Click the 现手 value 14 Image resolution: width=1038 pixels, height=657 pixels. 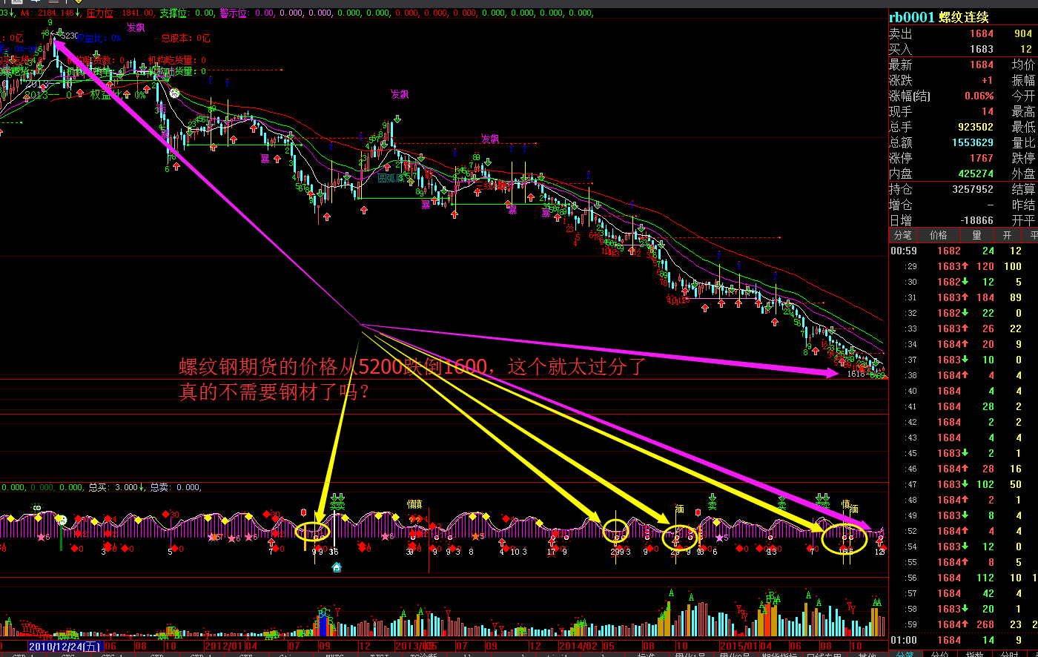coord(988,111)
